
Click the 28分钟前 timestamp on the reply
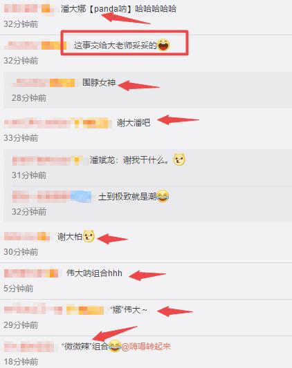(x=29, y=98)
